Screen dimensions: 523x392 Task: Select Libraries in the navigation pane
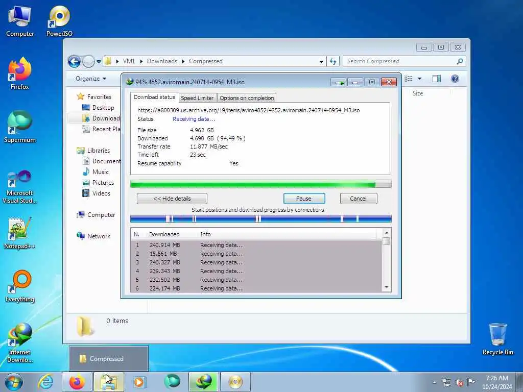[99, 151]
